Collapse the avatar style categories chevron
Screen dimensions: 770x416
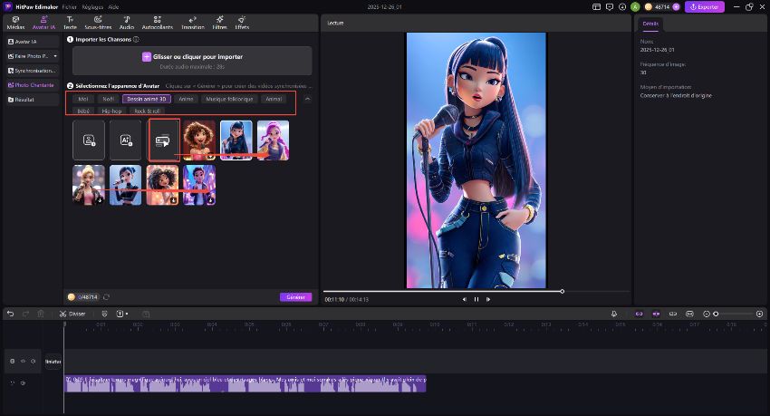click(307, 99)
